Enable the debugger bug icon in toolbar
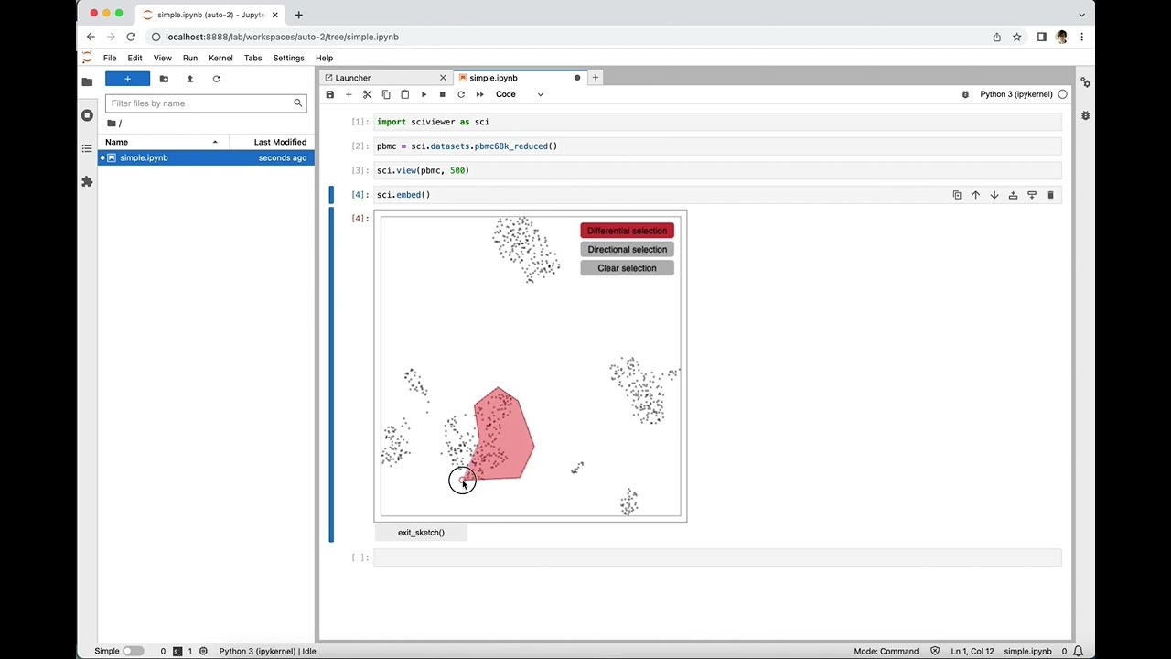This screenshot has height=659, width=1171. pos(965,94)
